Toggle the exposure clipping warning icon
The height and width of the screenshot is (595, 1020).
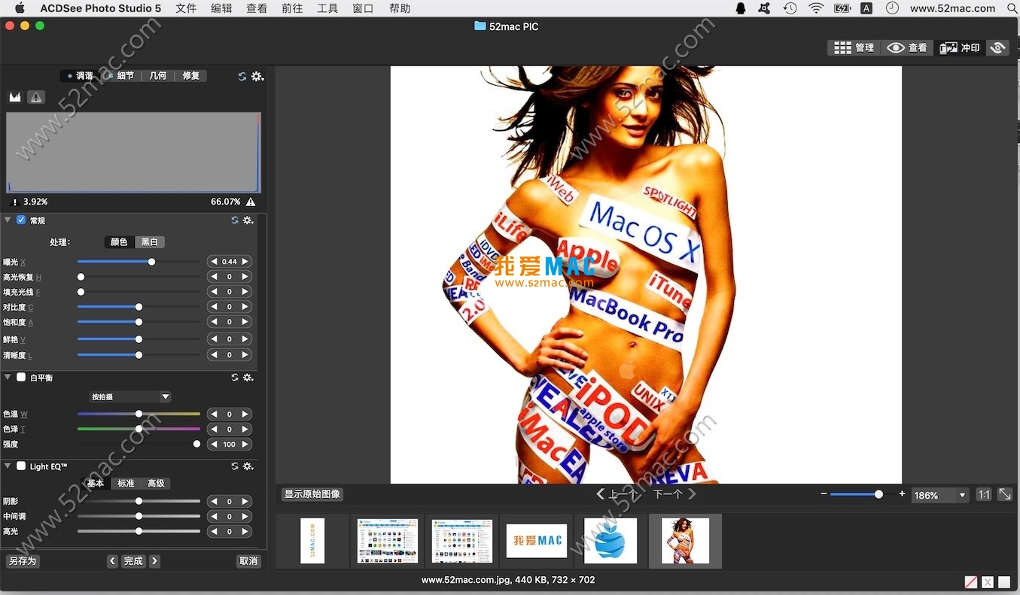pyautogui.click(x=36, y=97)
